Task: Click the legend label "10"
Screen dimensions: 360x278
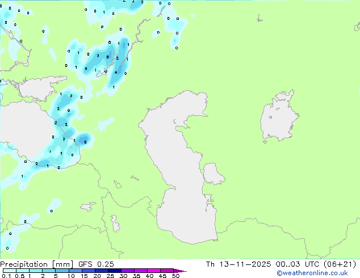Action: pos(71,276)
